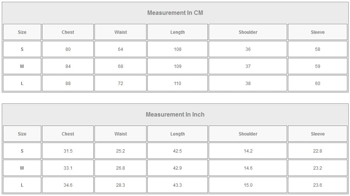Select the size L row label in Inch table
The width and height of the screenshot is (350, 196).
pos(22,185)
